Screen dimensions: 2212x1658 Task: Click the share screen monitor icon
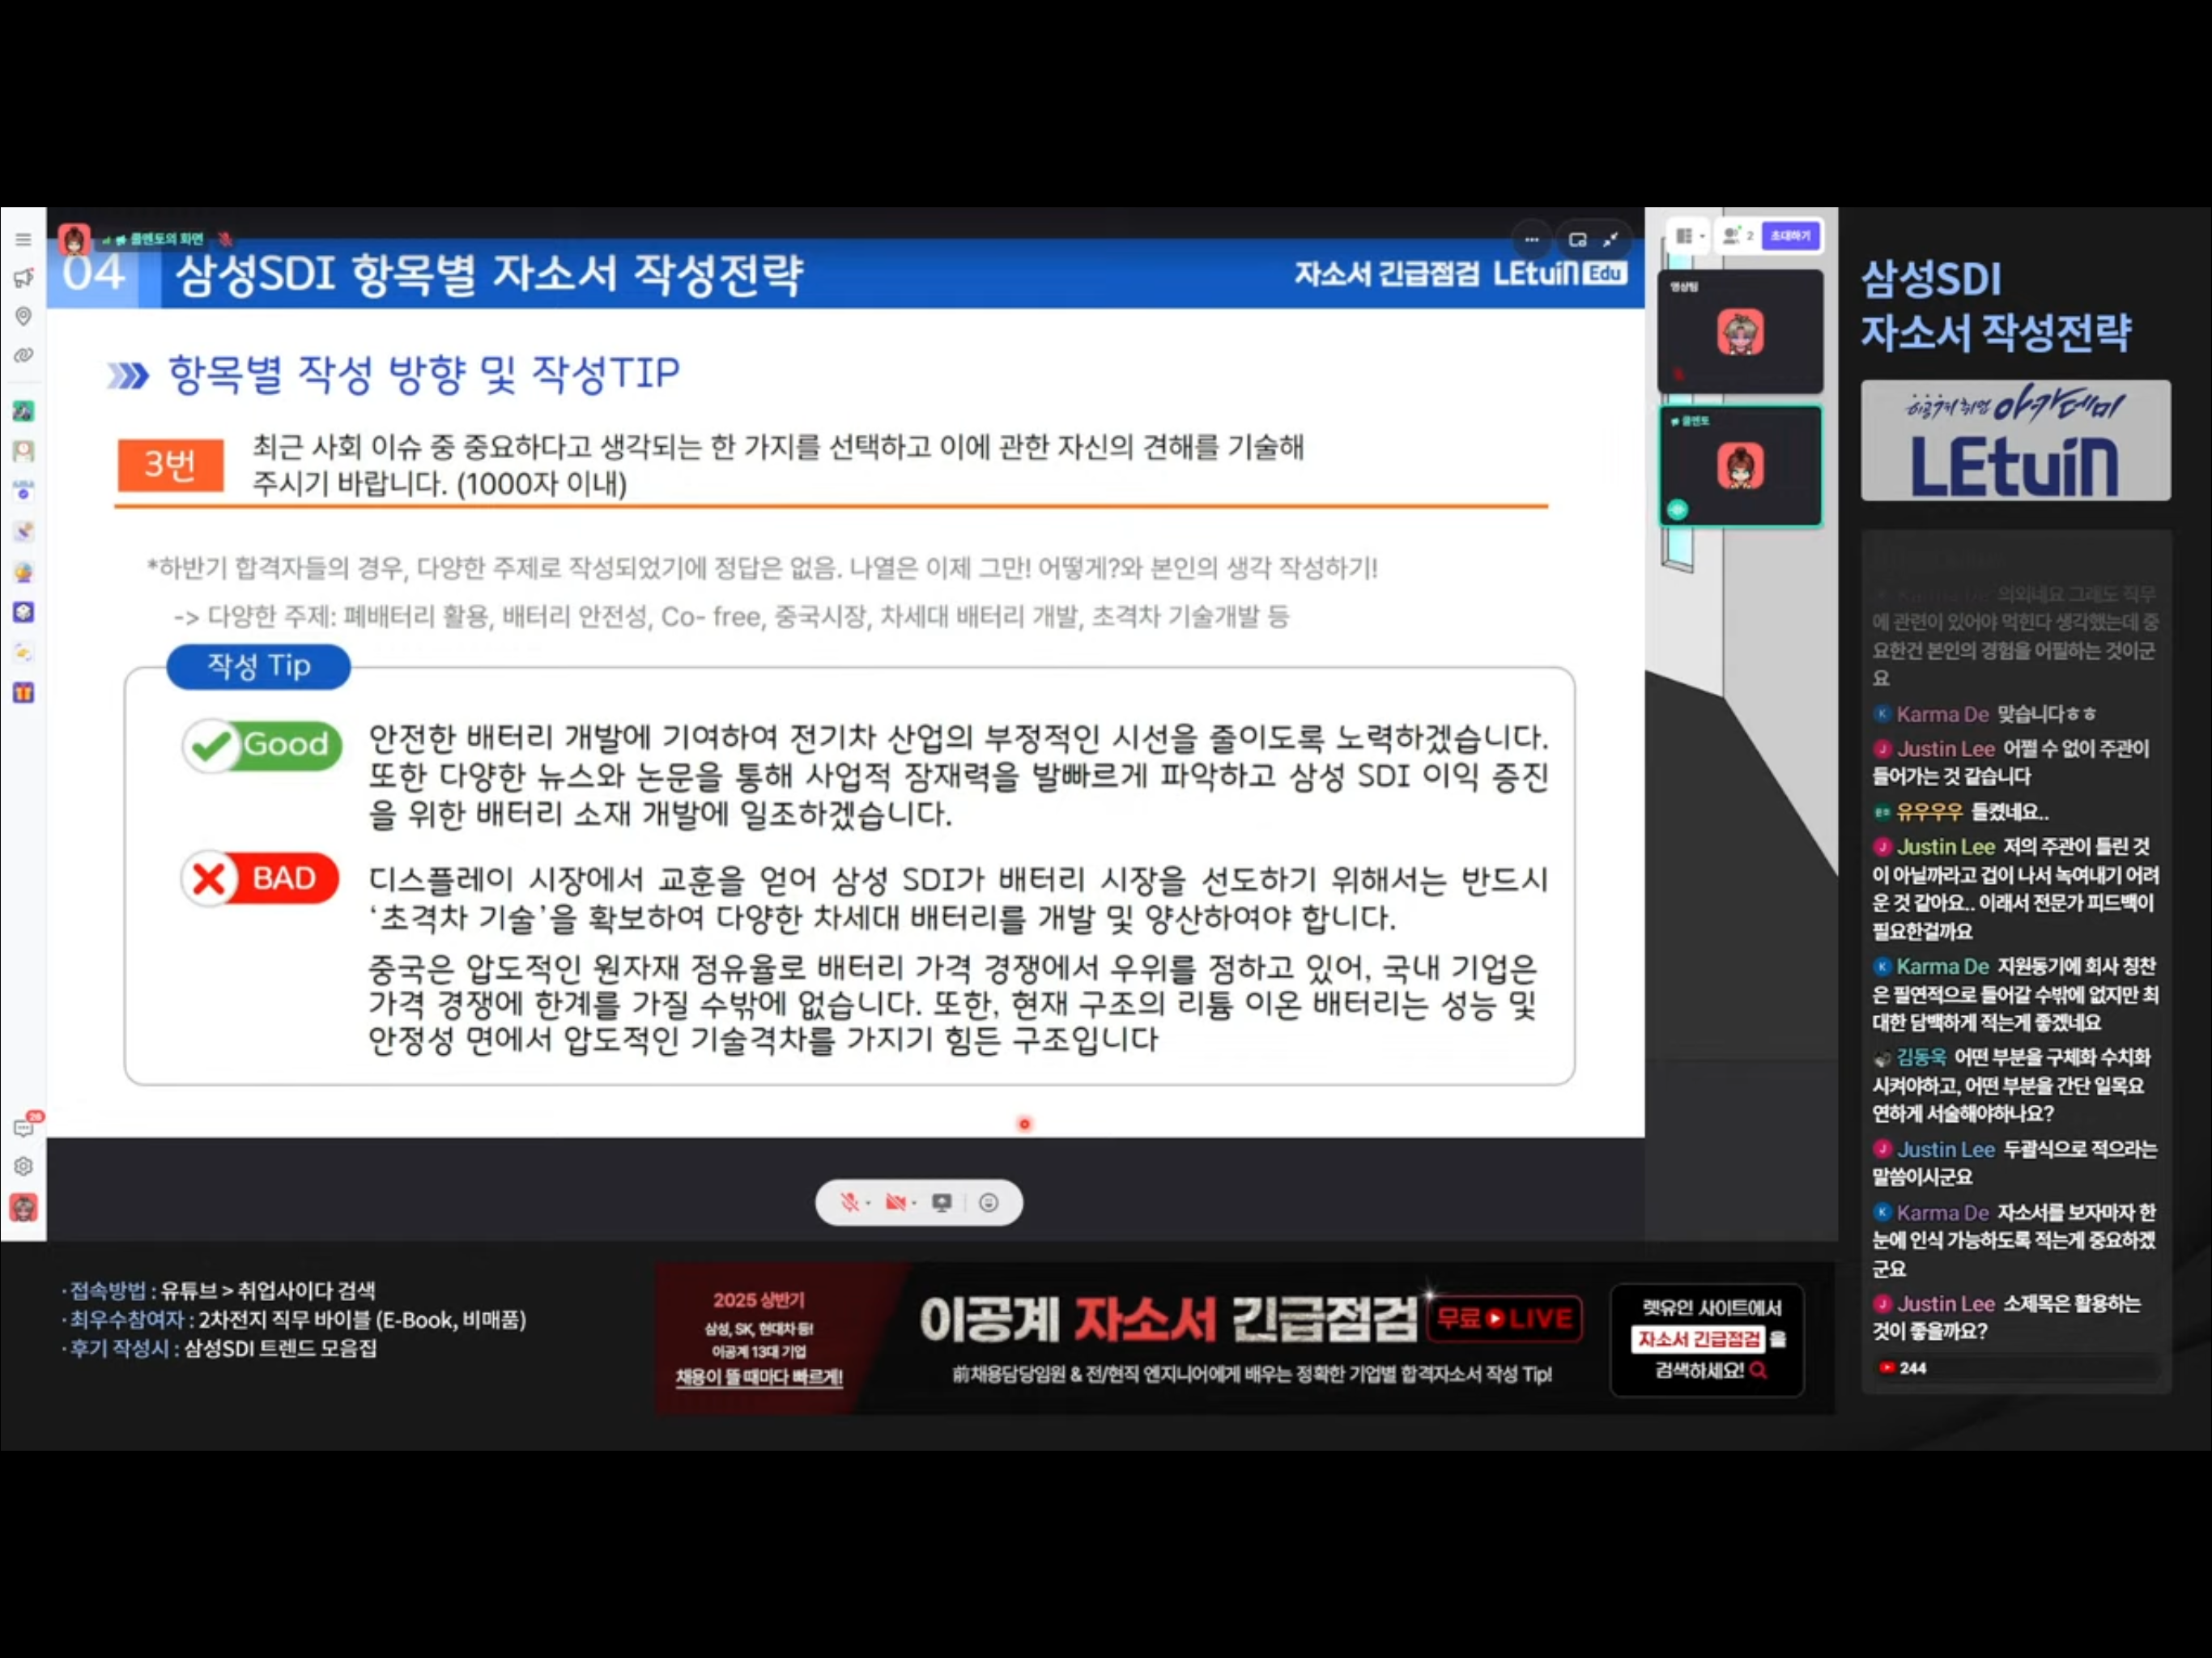[x=941, y=1203]
